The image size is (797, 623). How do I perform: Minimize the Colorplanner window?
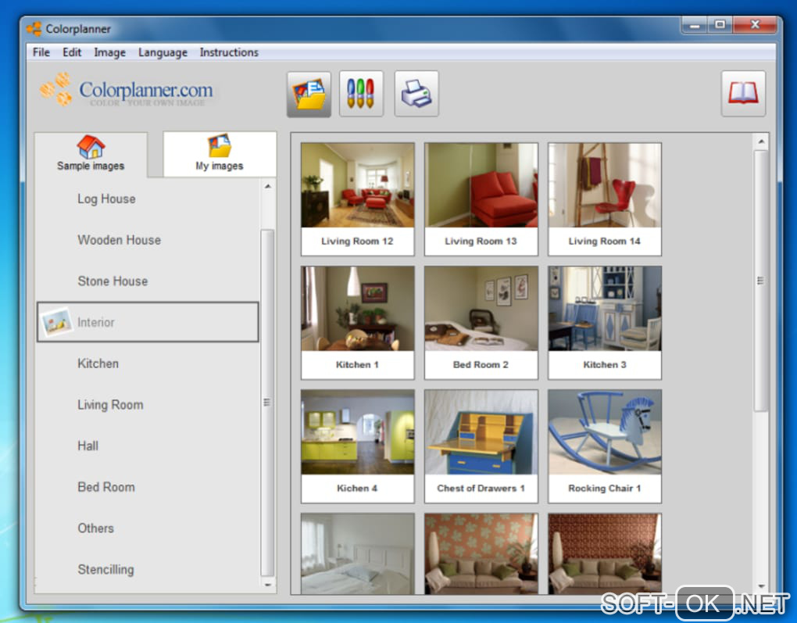[x=695, y=24]
